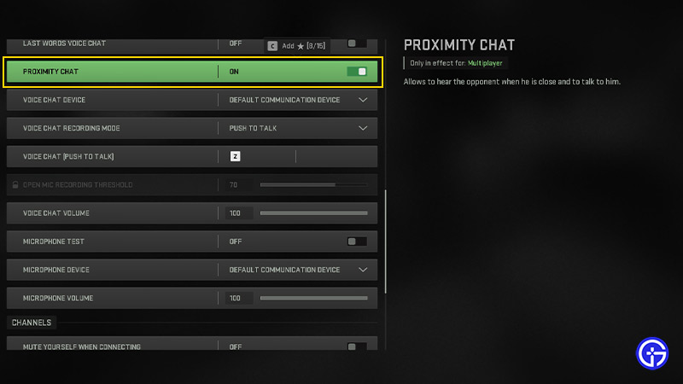Viewport: 683px width, 384px height.
Task: Click the Microphone Volume value field
Action: (238, 298)
